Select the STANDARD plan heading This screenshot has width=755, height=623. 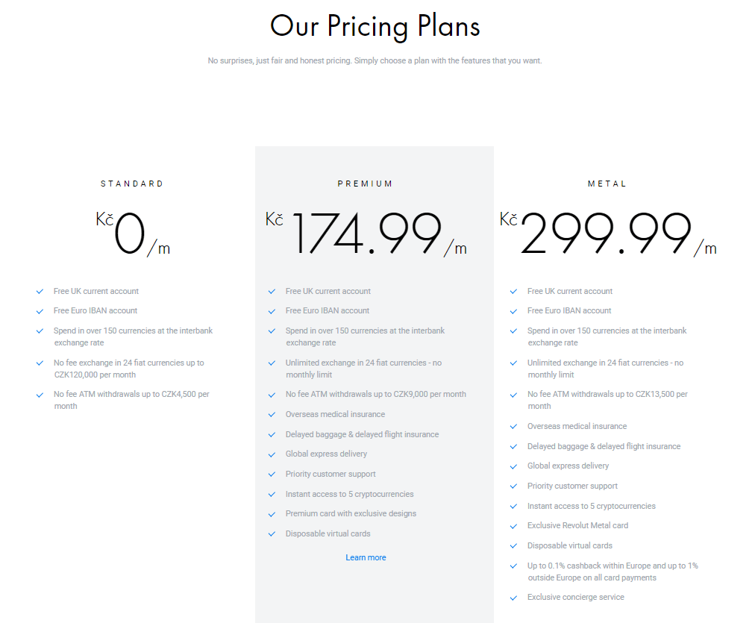pyautogui.click(x=132, y=184)
